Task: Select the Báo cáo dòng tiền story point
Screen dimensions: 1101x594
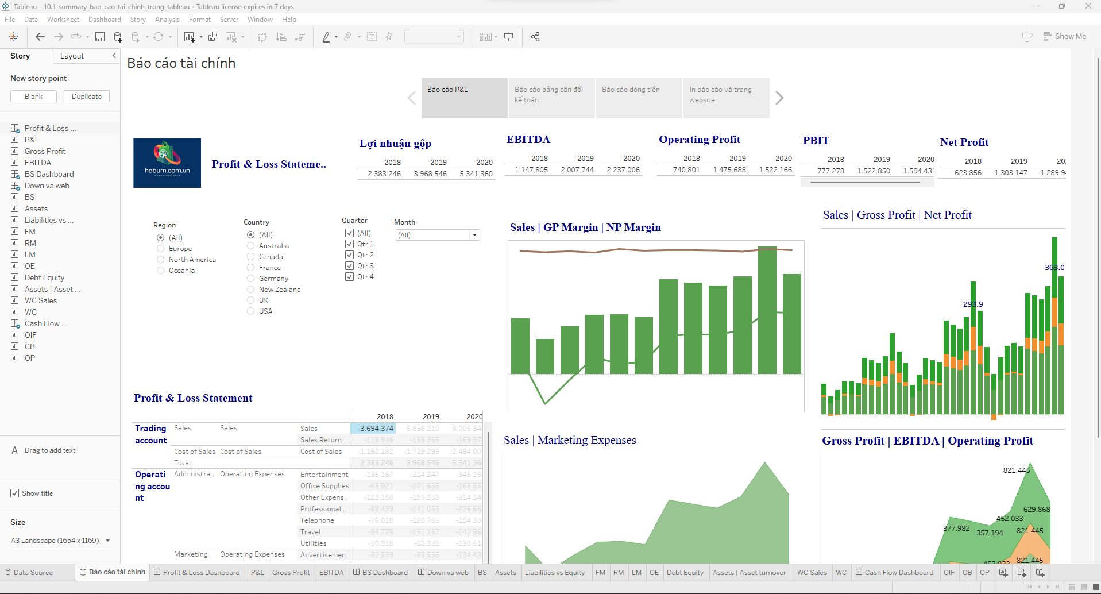Action: (x=639, y=98)
